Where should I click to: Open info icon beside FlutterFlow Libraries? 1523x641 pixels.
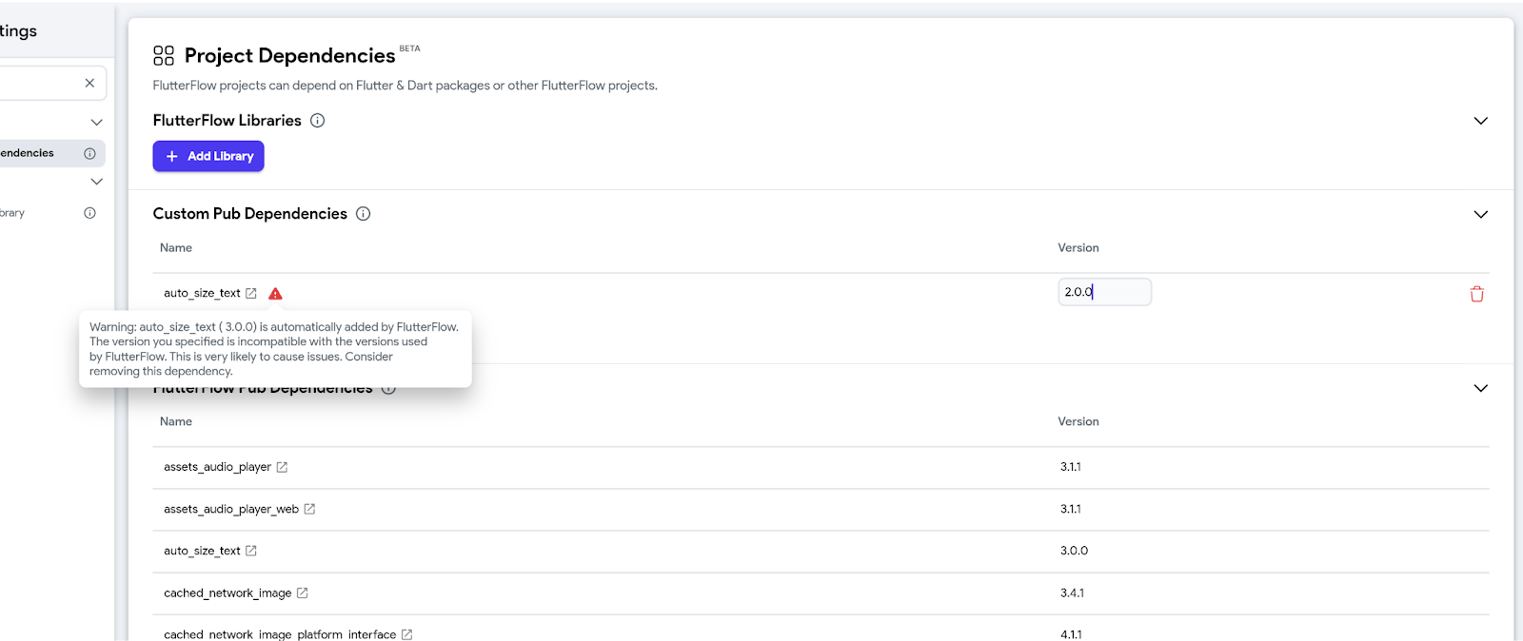(x=318, y=121)
